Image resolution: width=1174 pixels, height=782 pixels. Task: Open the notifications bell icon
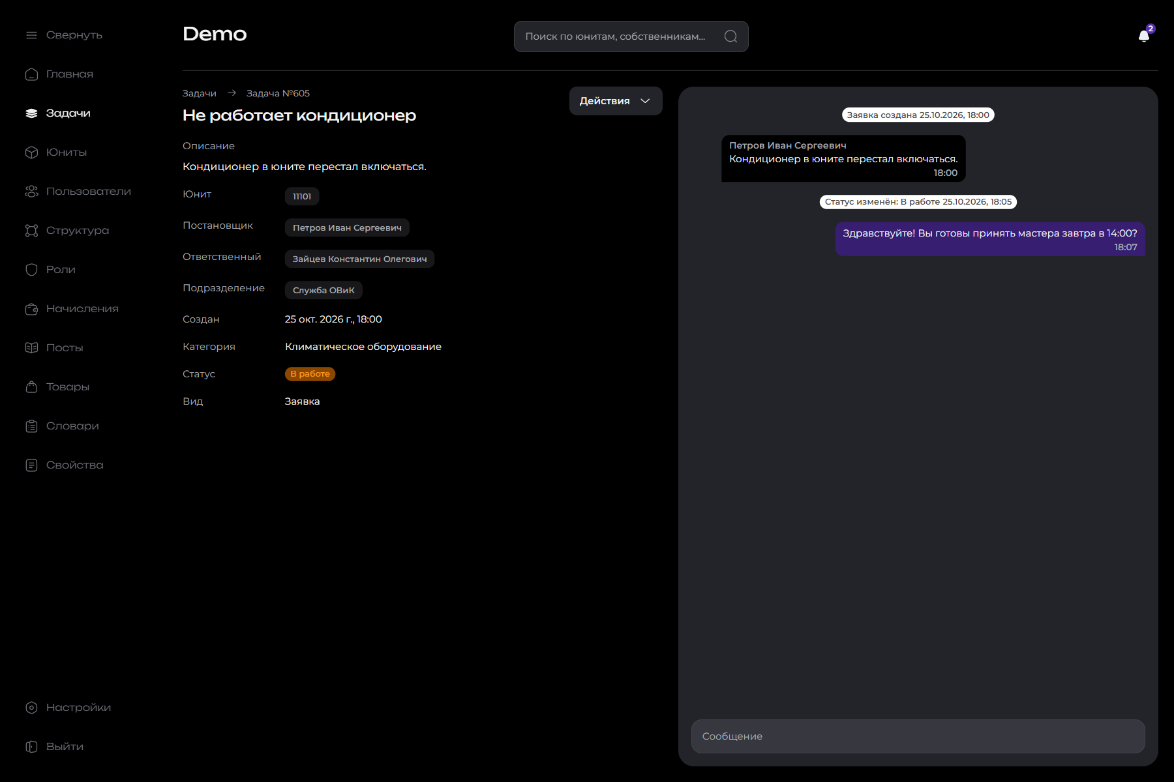[1144, 36]
